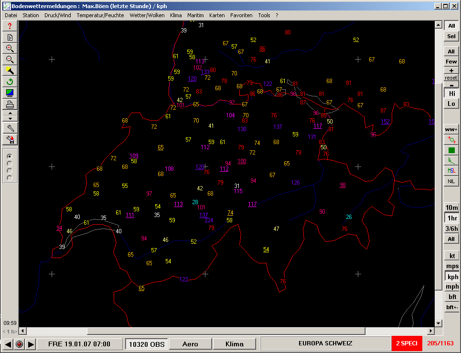
Task: Click the Aero button
Action: coord(190,344)
